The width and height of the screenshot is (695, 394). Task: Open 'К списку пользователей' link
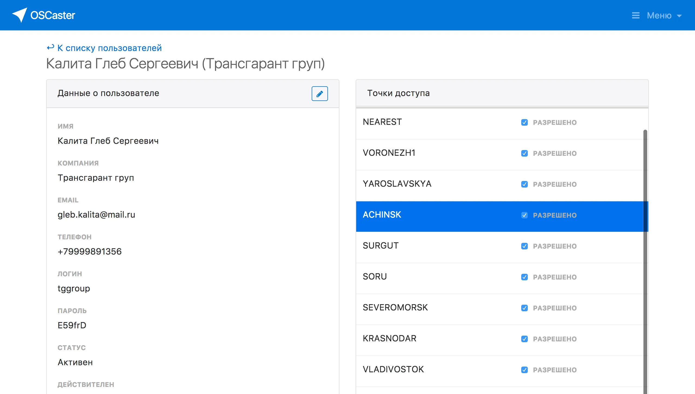(109, 47)
